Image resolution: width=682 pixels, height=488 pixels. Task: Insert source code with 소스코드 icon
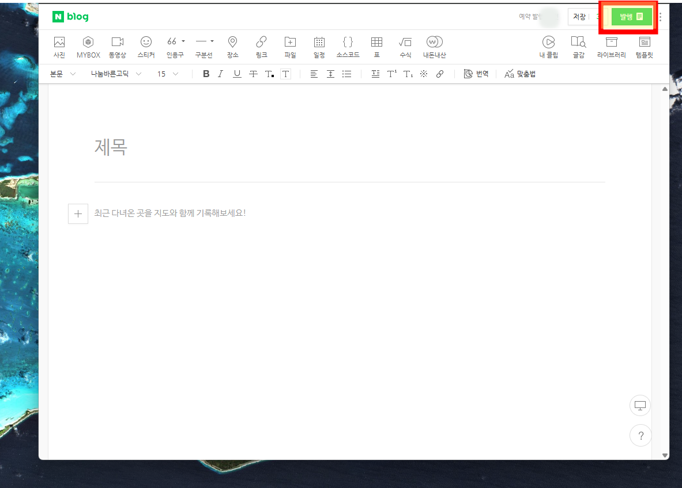pyautogui.click(x=348, y=47)
